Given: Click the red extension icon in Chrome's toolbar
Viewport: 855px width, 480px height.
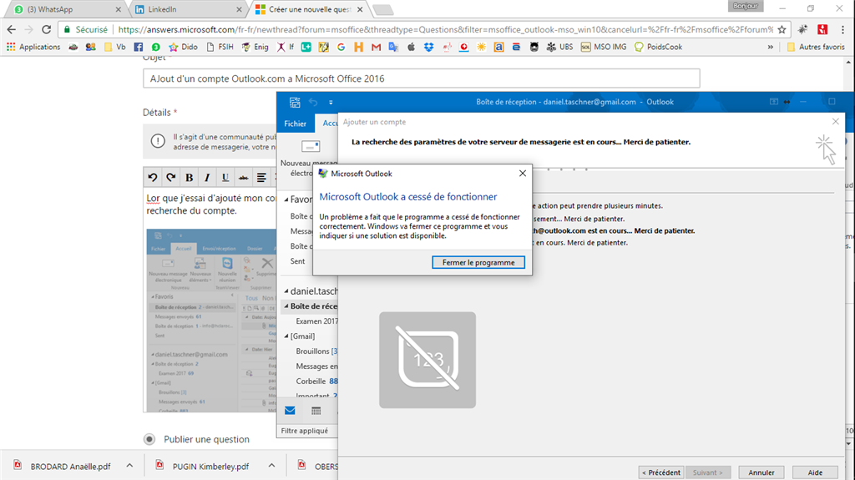Looking at the screenshot, I should click(x=822, y=29).
